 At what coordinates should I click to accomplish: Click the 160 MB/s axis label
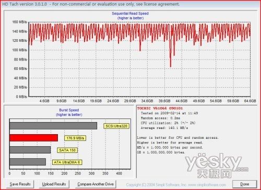[19, 22]
